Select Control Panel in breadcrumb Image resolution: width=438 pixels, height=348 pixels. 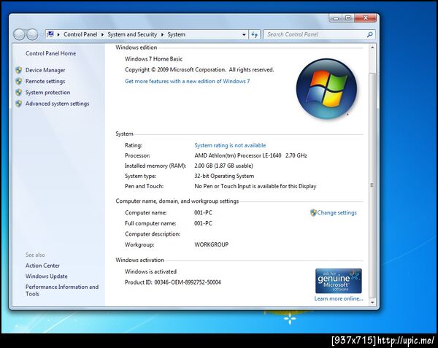(80, 34)
